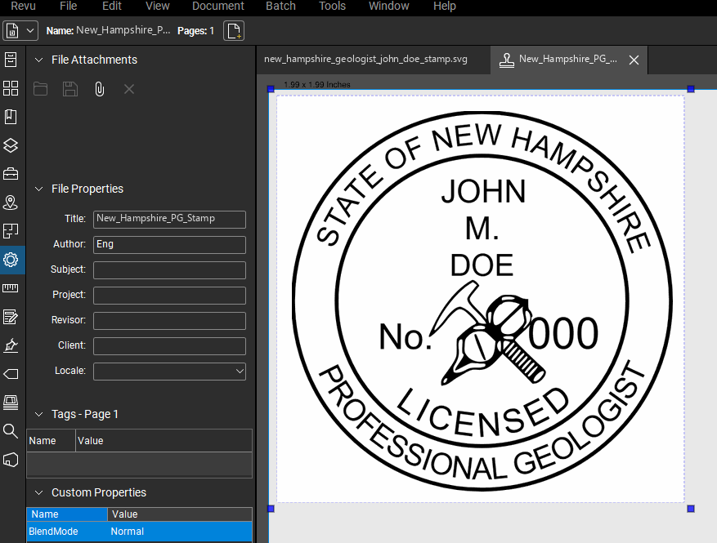Viewport: 717px width, 543px height.
Task: Attach a file with the paperclip icon
Action: [x=99, y=89]
